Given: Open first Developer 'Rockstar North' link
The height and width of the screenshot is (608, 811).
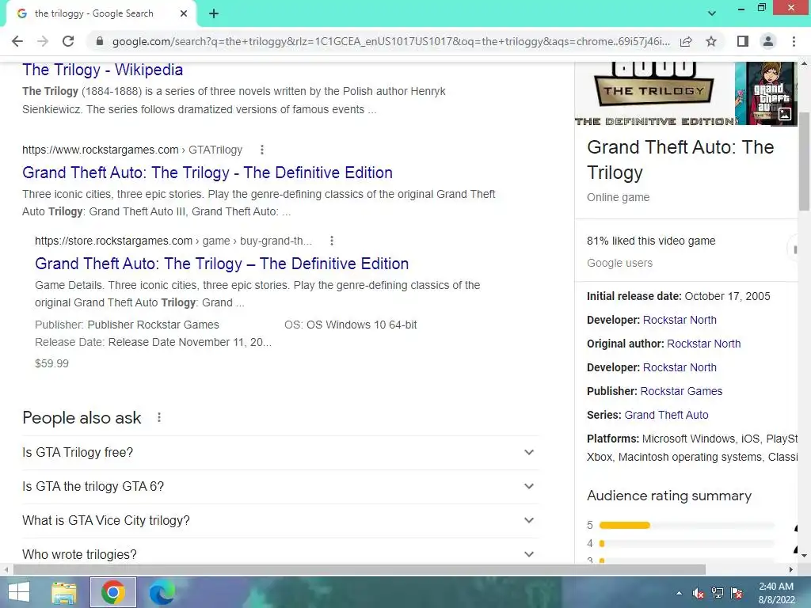Looking at the screenshot, I should click(x=680, y=320).
